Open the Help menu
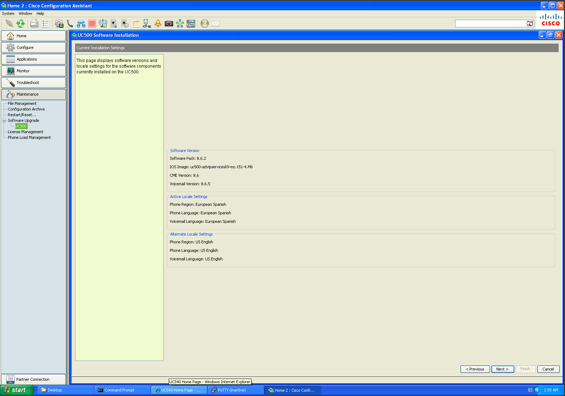The image size is (565, 396). tap(40, 13)
